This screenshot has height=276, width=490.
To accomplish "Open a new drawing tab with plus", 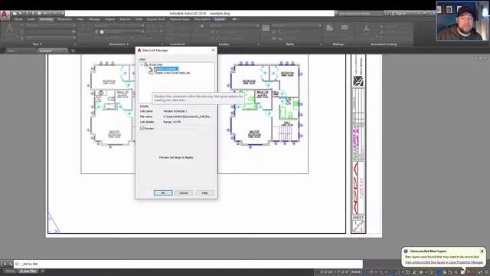I will click(73, 51).
